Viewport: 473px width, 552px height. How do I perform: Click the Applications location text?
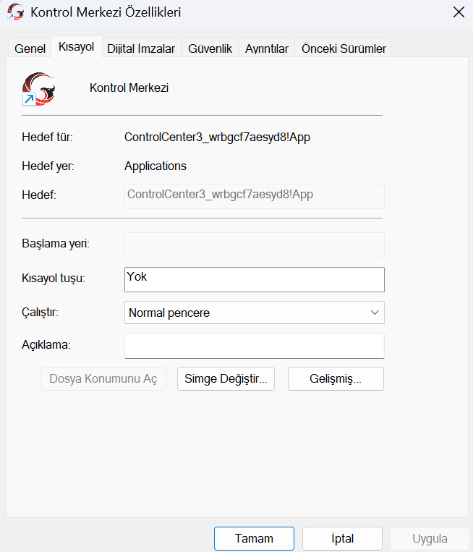155,166
